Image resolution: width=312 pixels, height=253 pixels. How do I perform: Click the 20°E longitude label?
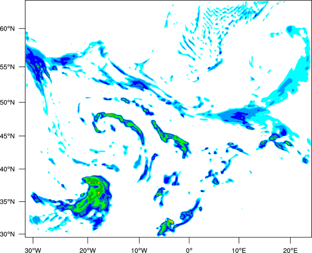tap(290, 250)
